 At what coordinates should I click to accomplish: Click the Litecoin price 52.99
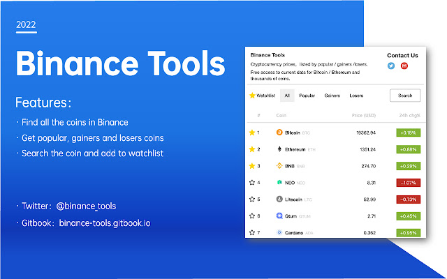369,199
